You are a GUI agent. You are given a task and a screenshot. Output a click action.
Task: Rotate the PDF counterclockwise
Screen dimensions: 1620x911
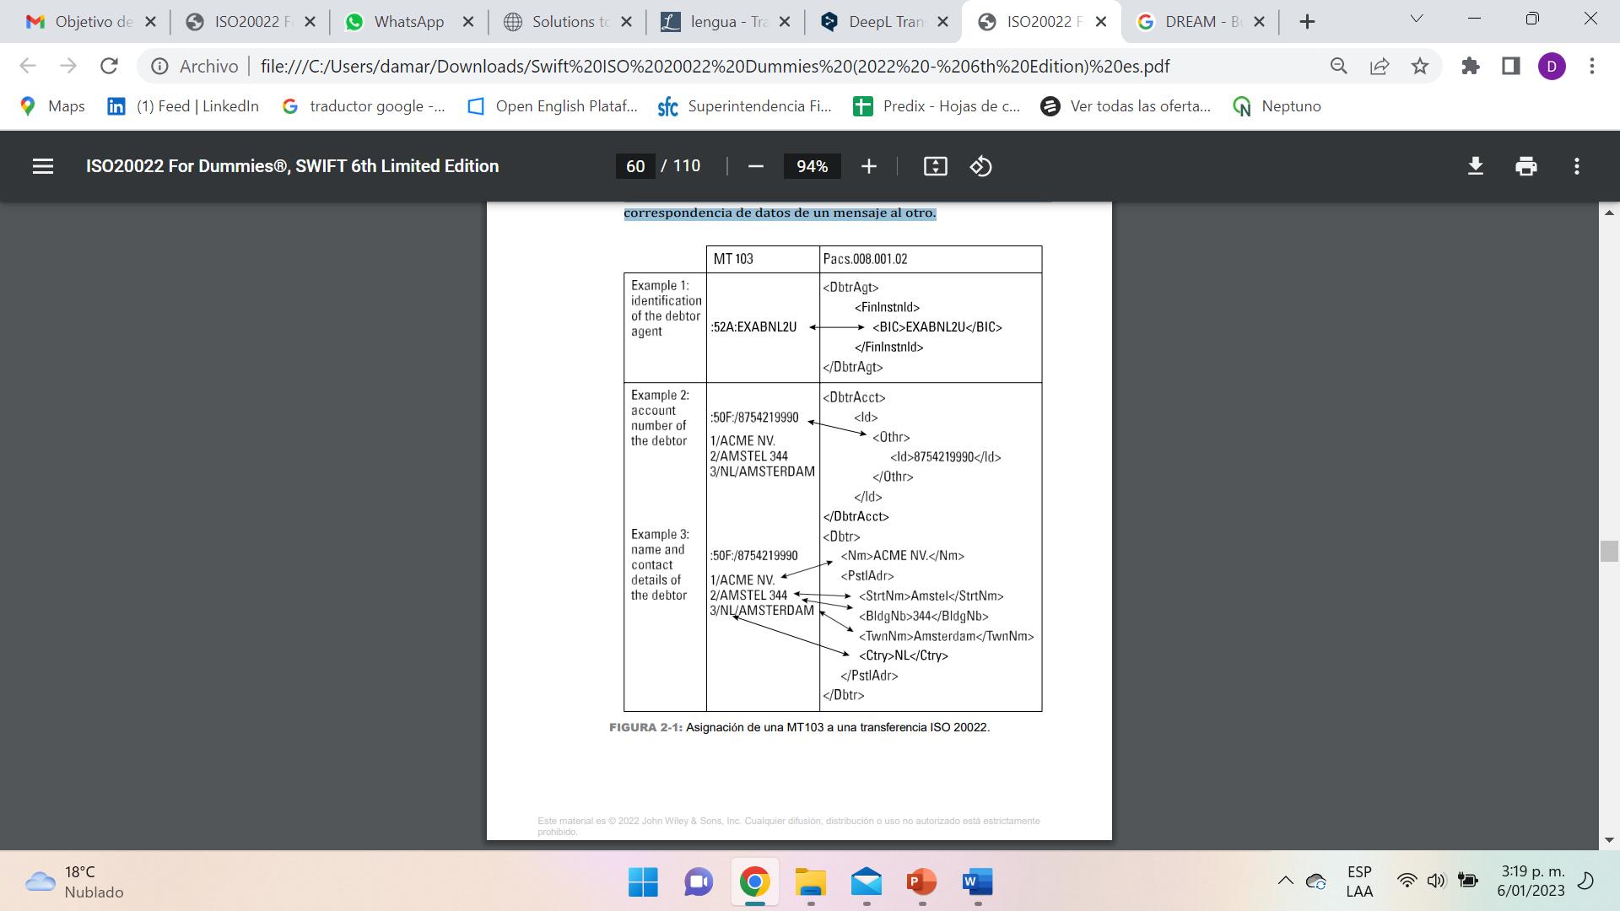(x=980, y=166)
